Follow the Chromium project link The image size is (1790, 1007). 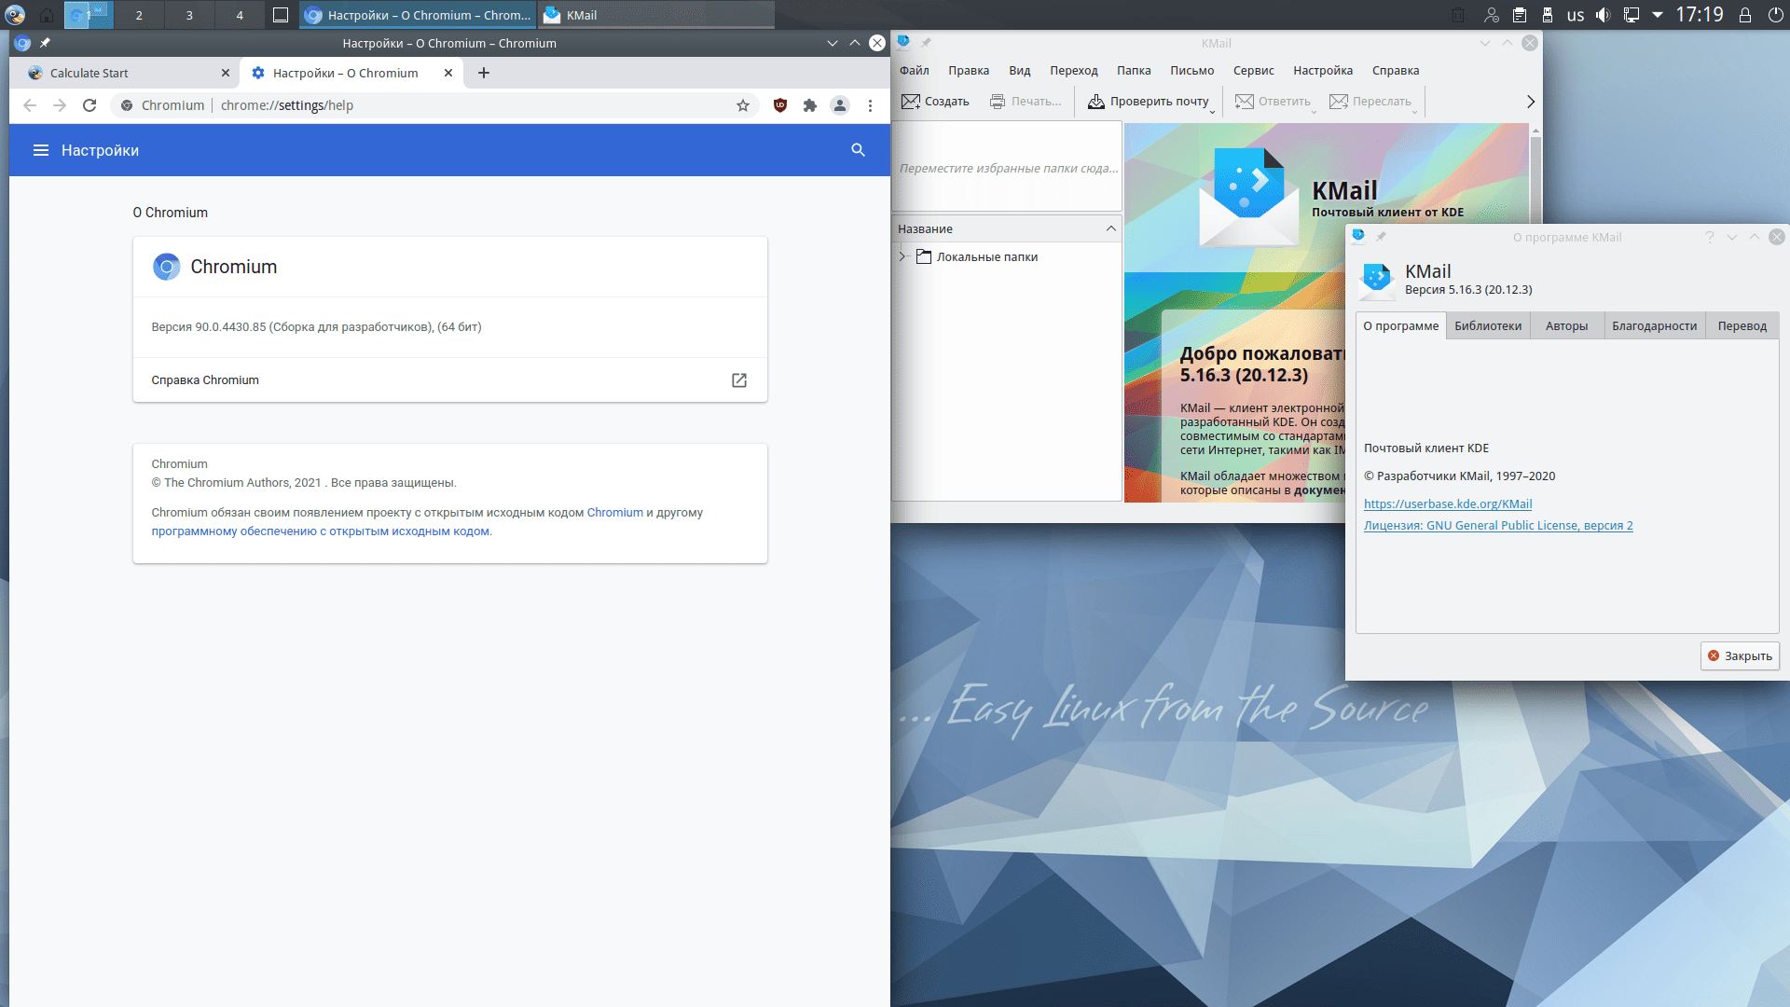(x=614, y=513)
